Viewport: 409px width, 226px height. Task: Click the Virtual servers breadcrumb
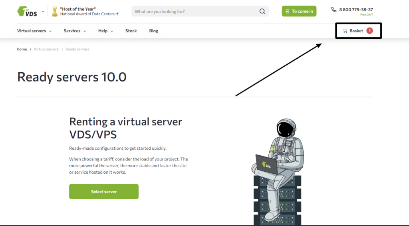pyautogui.click(x=46, y=49)
